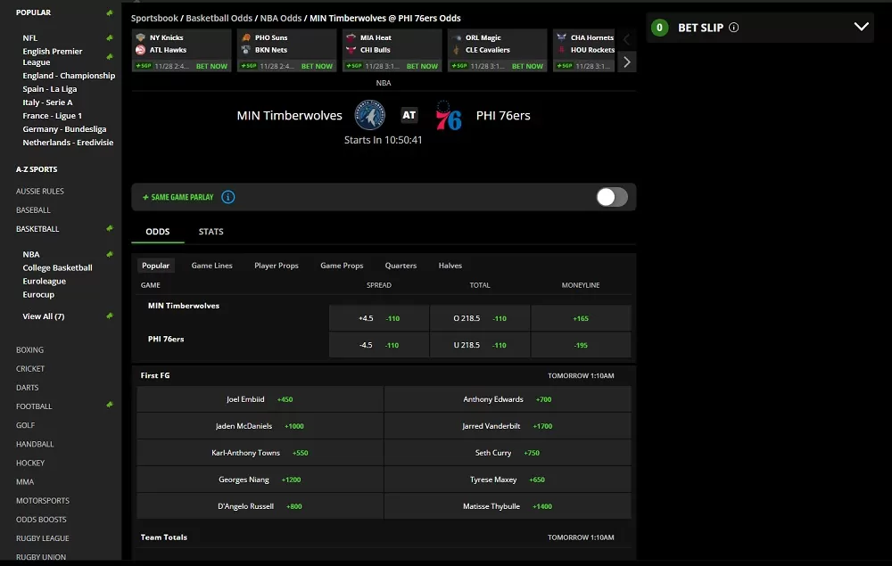Select Joel Embiid First FG +450
The image size is (892, 566).
[260, 399]
